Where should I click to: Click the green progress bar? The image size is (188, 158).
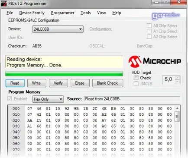click(64, 73)
